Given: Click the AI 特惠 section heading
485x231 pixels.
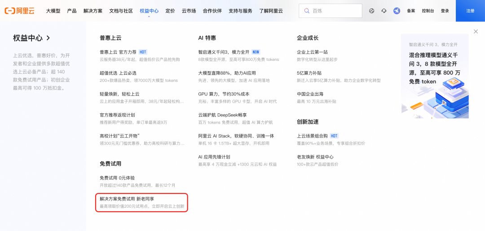Looking at the screenshot, I should 207,38.
